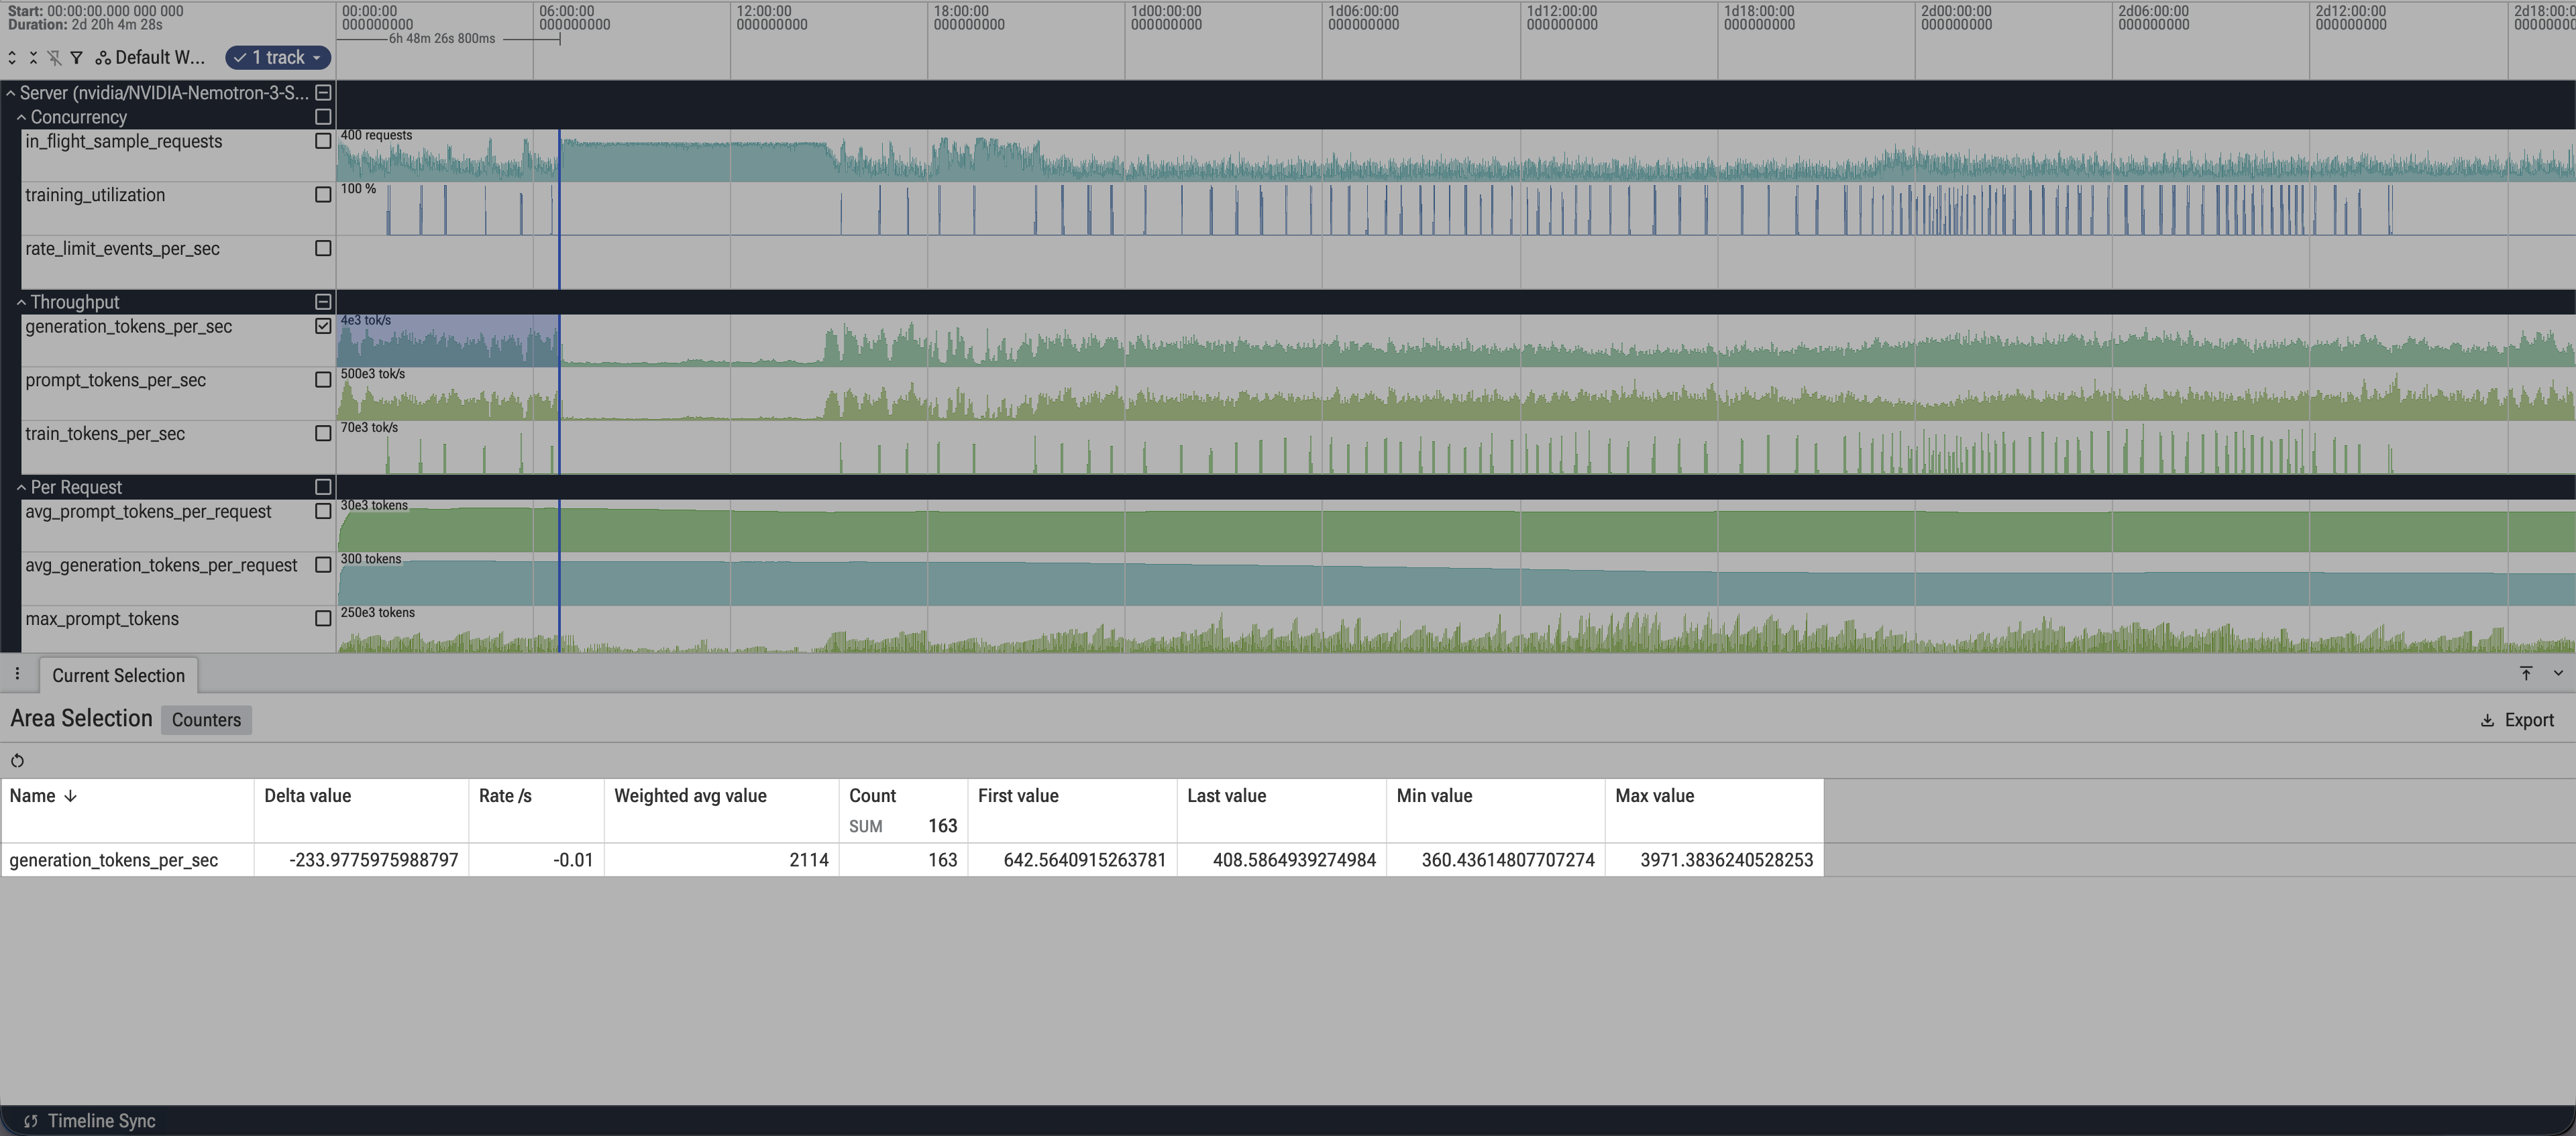Click the Default Workspace icon
The width and height of the screenshot is (2576, 1136).
pyautogui.click(x=103, y=58)
